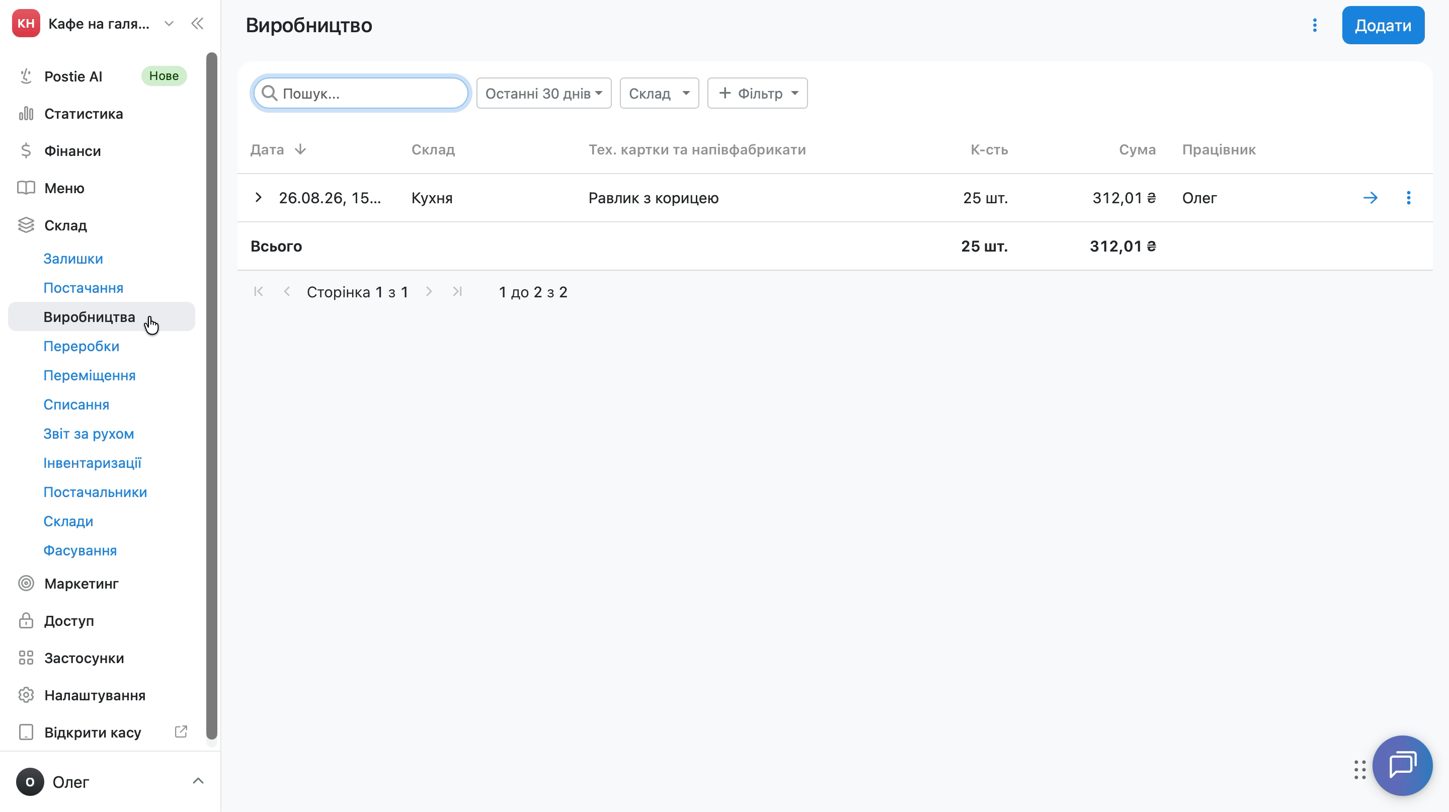The image size is (1449, 812).
Task: Click the Відкрити касу tablet icon
Action: tap(26, 732)
